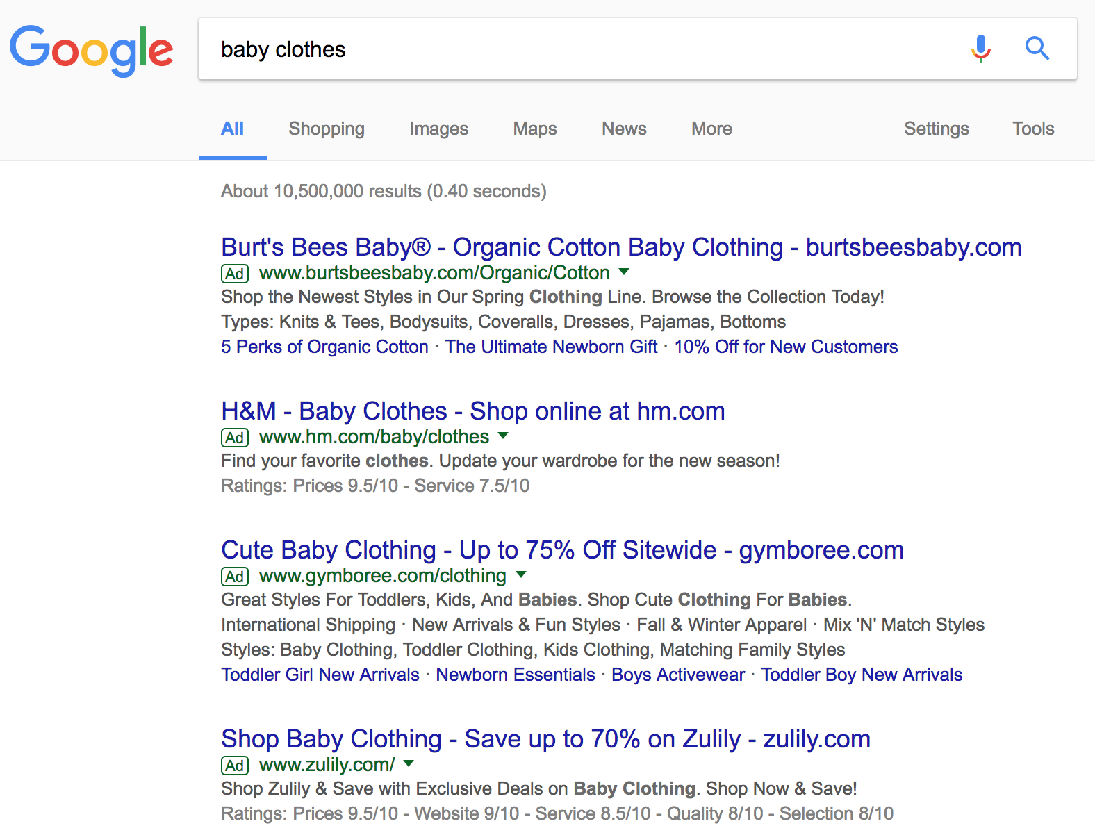
Task: Start voice search with microphone icon
Action: [981, 49]
